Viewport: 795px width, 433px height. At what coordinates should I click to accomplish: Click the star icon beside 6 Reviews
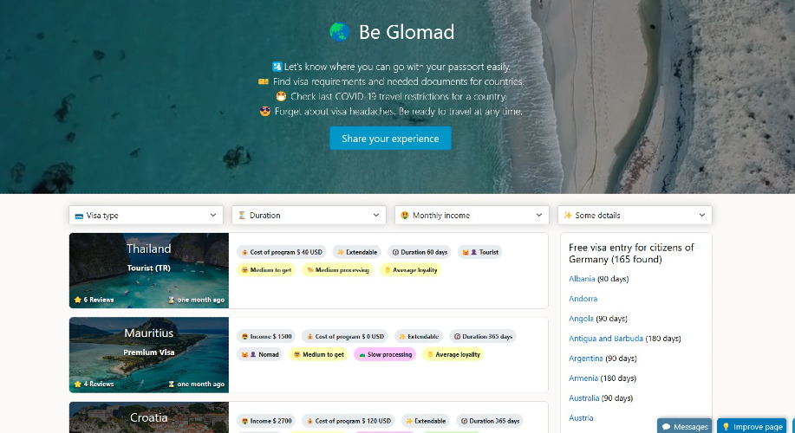pos(77,300)
